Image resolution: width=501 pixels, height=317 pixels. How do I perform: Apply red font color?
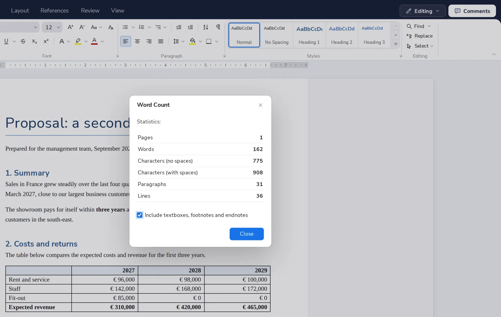(94, 41)
